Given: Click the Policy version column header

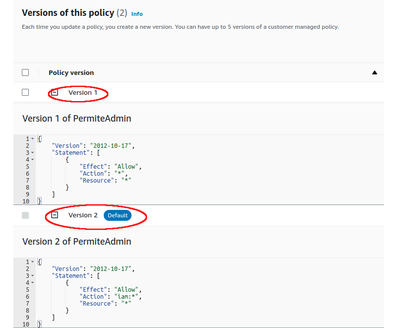Looking at the screenshot, I should point(71,72).
